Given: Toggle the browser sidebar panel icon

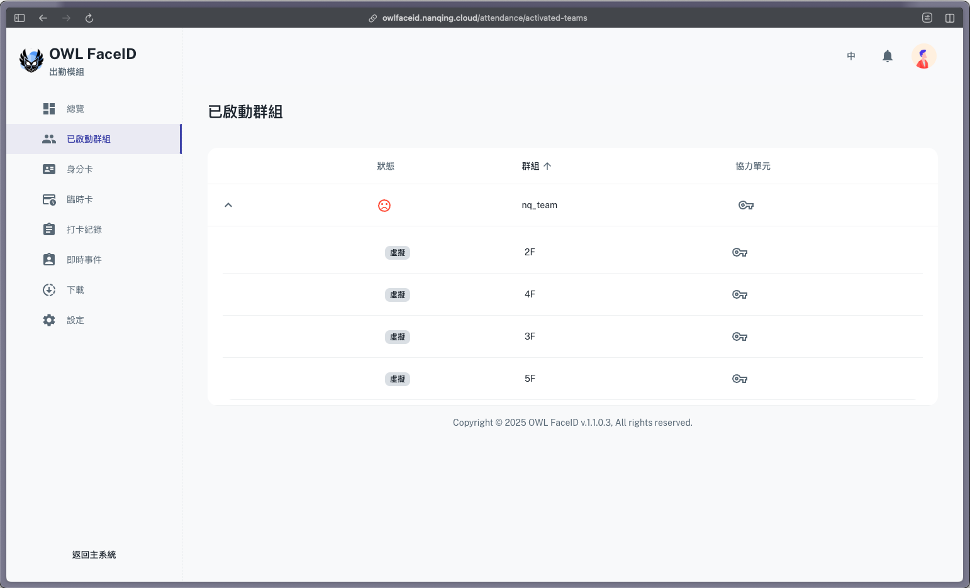Looking at the screenshot, I should (x=20, y=18).
